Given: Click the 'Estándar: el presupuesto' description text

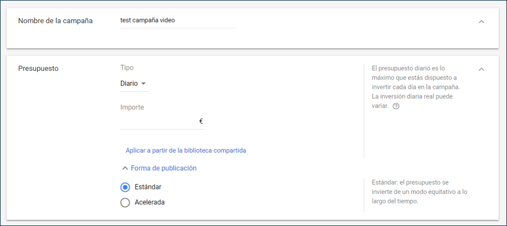Looking at the screenshot, I should point(420,192).
